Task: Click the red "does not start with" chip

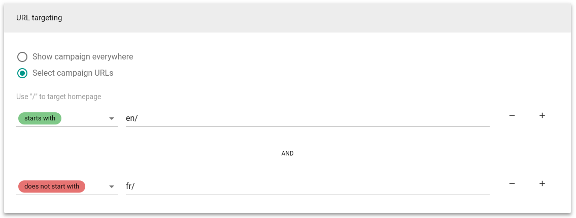Action: coord(51,186)
